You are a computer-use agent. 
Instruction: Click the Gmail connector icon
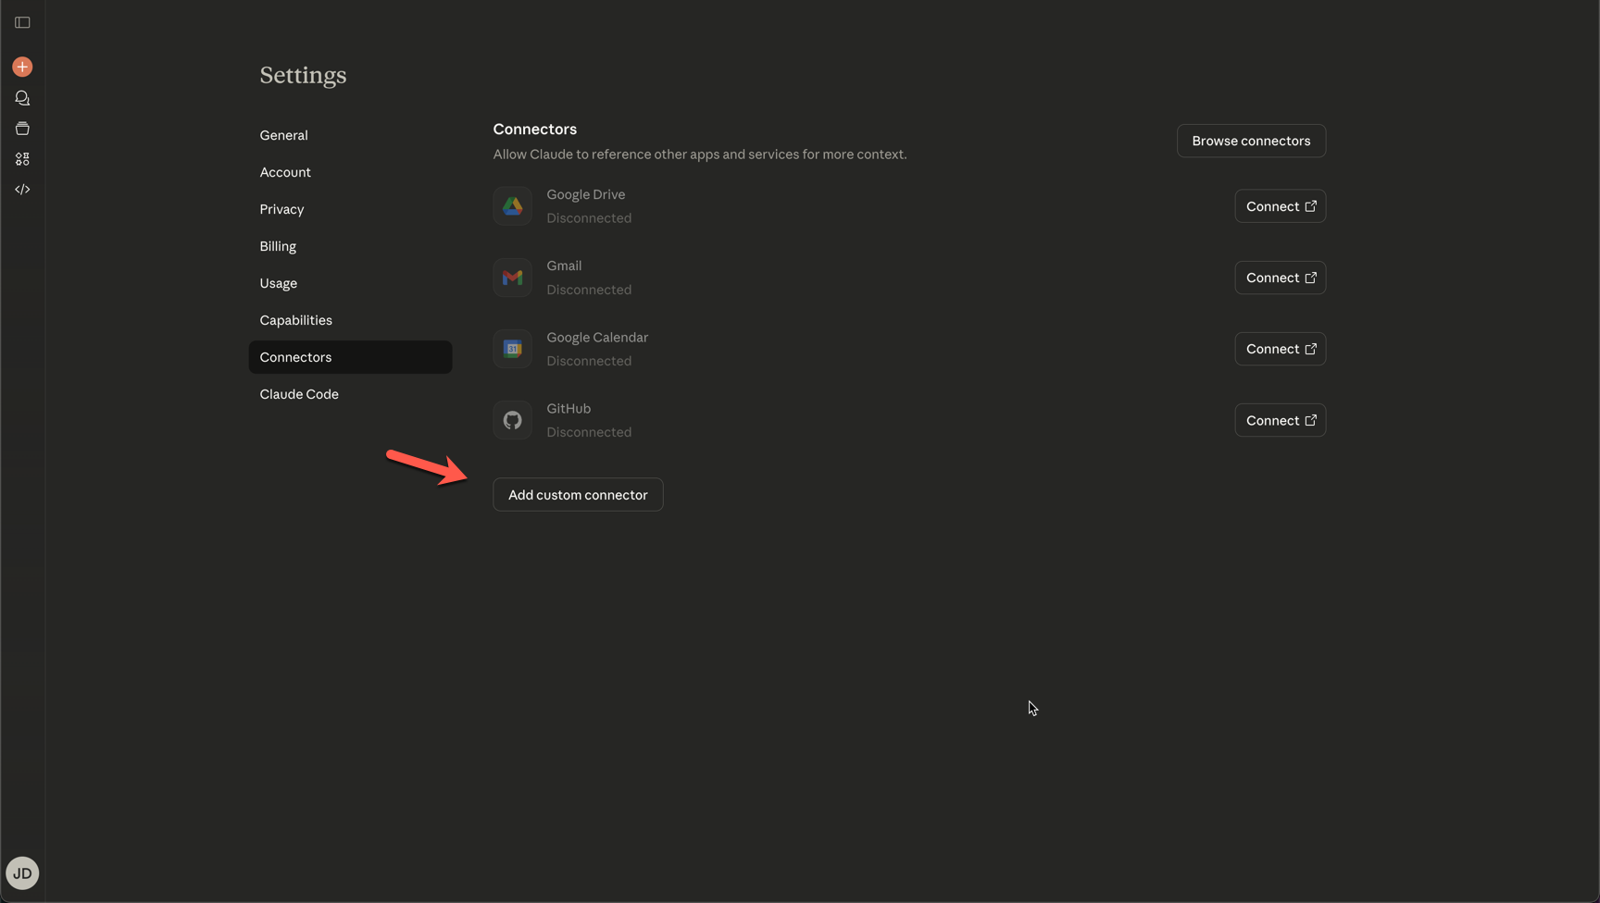(x=512, y=278)
